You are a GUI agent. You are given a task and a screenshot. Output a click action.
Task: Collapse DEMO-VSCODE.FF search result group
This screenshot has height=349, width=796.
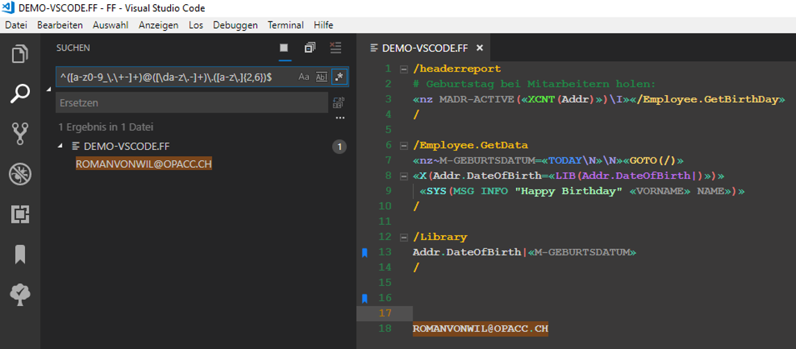61,146
